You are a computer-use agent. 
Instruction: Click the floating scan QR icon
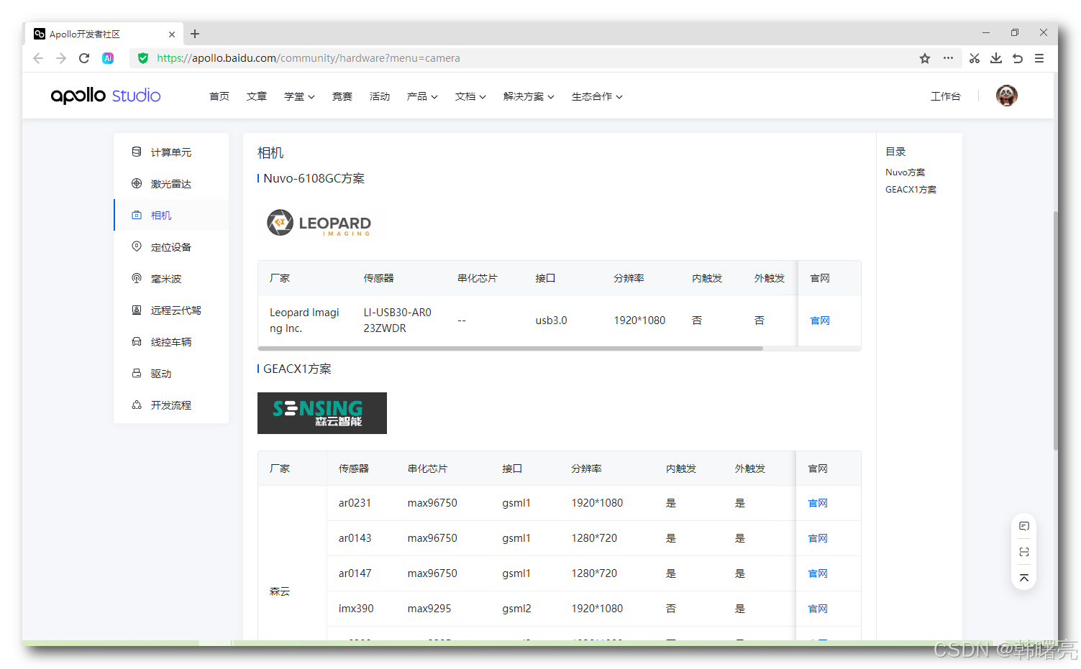point(1024,552)
